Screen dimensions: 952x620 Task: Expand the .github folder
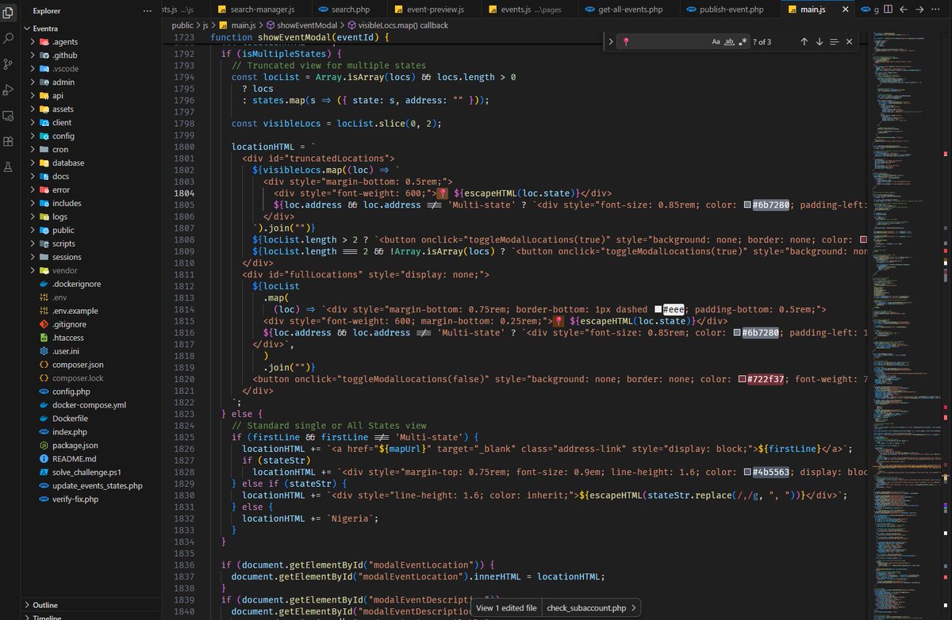tap(33, 55)
